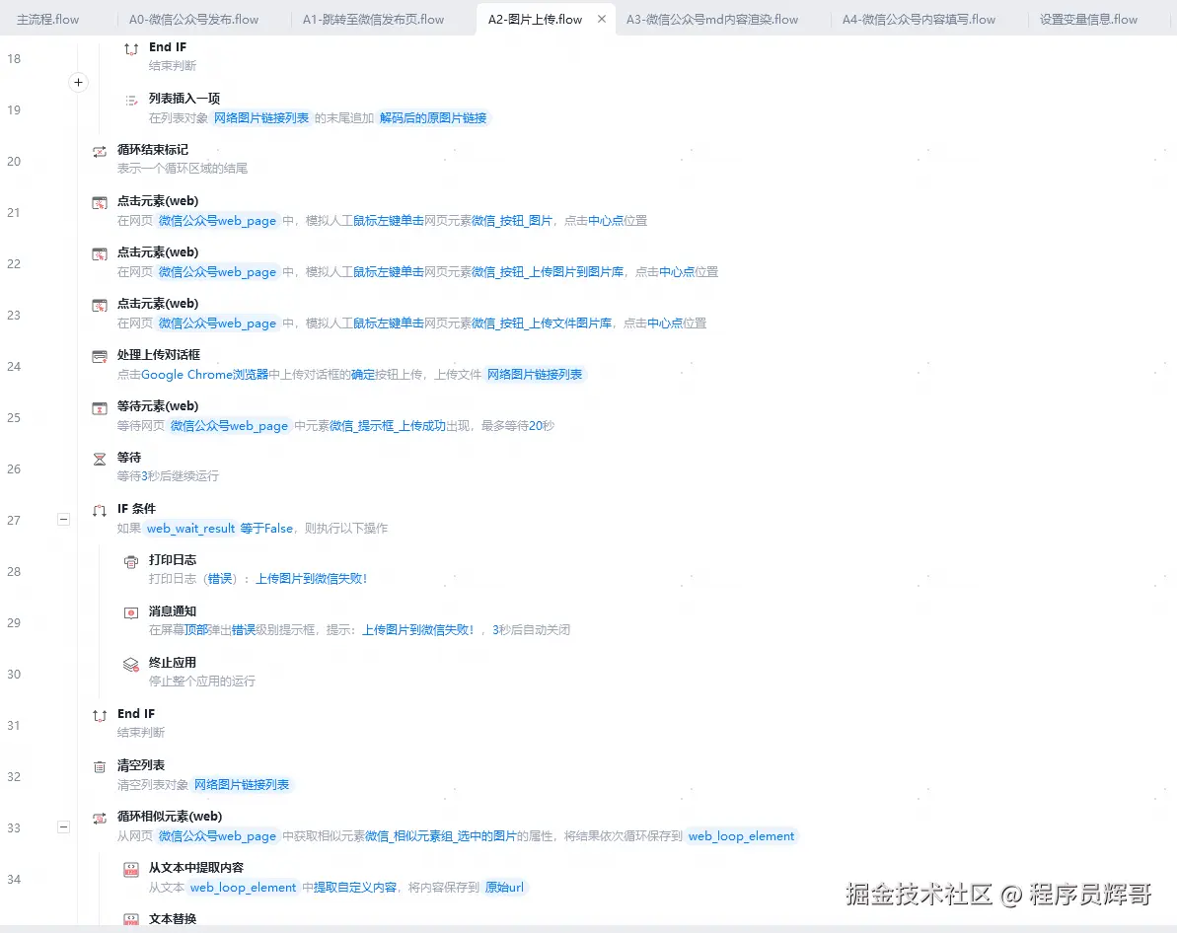Click the web_wait_result variable
Screen dimensions: 1177x933
point(190,529)
